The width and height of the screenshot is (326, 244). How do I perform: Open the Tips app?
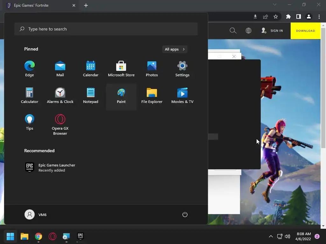pyautogui.click(x=30, y=122)
